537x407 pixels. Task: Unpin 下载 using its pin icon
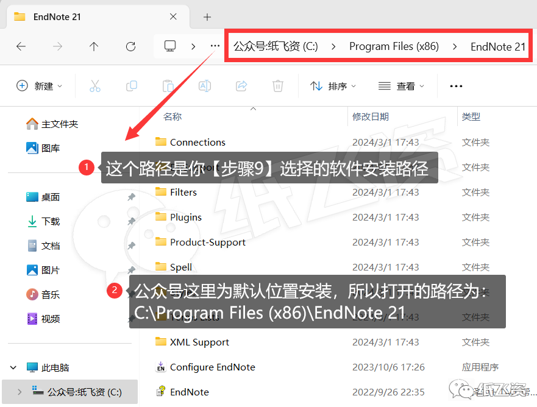[131, 221]
